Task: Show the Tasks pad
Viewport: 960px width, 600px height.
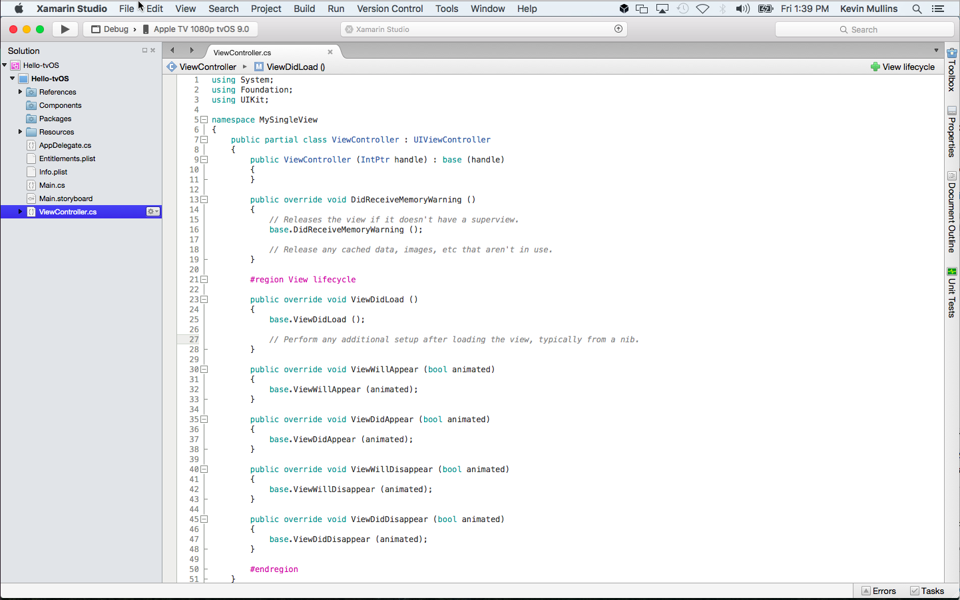Action: 927,591
